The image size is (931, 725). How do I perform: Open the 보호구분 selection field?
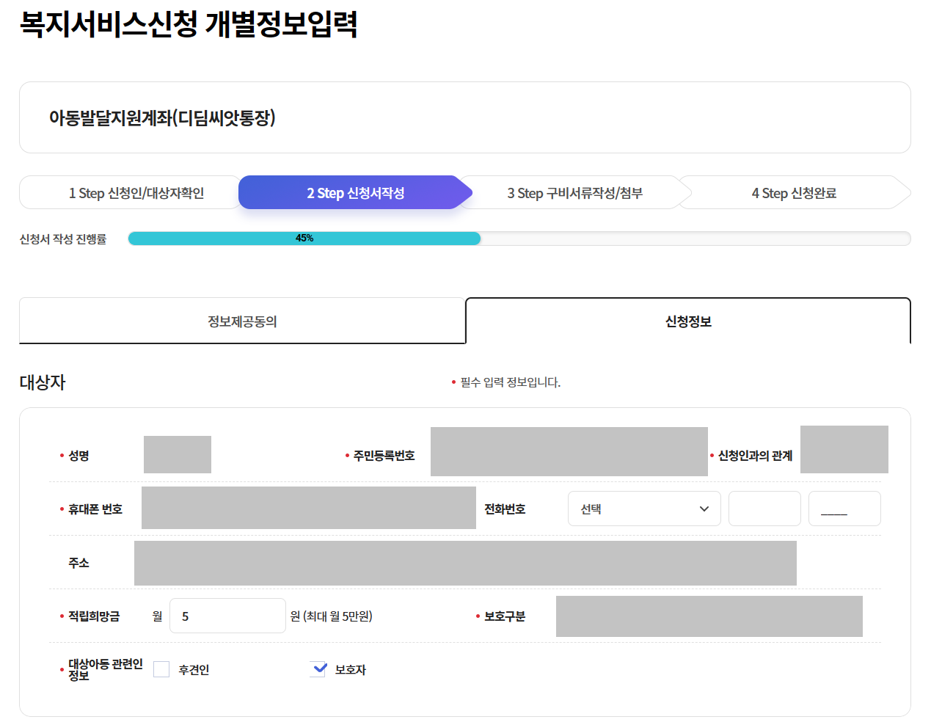[709, 616]
